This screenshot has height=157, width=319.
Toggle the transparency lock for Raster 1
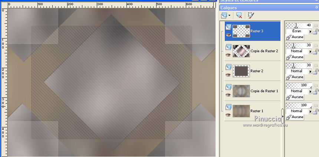316,111
